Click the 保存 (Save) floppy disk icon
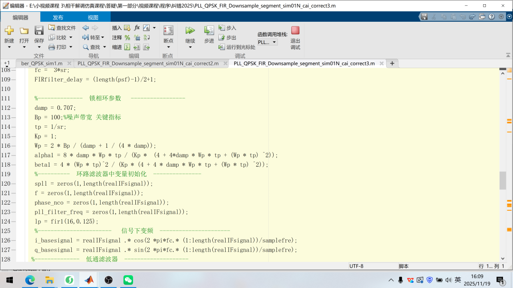Viewport: 513px width, 288px height. [39, 31]
